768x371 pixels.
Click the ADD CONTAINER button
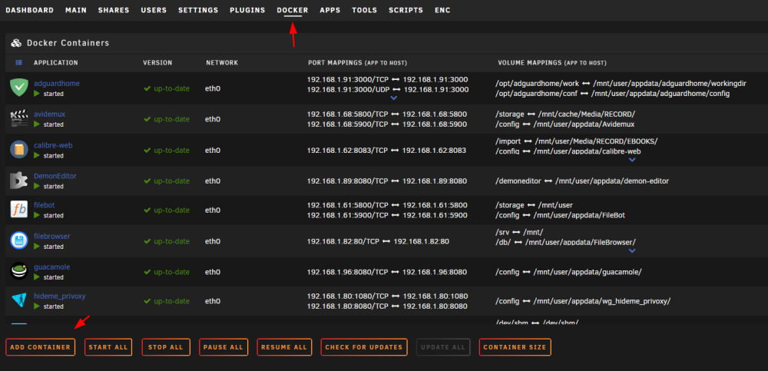pos(40,347)
